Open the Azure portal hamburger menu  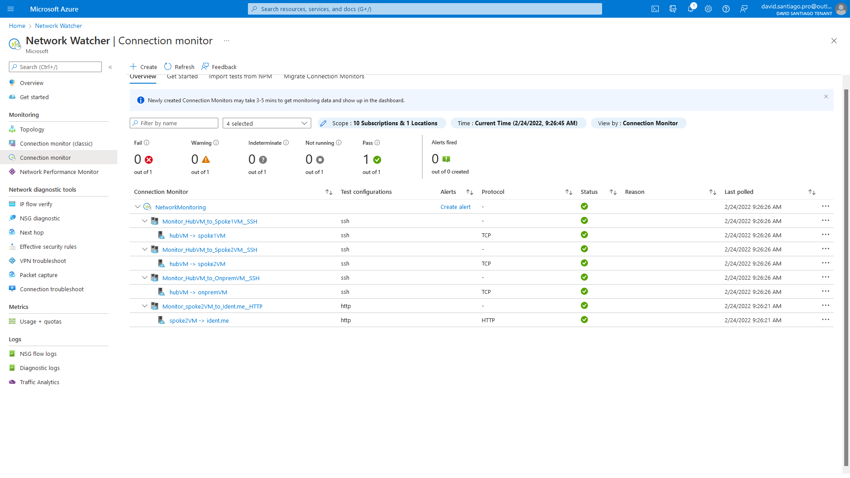[11, 9]
